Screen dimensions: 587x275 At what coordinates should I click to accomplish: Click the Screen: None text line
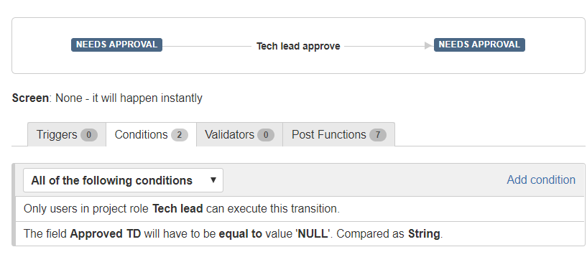(x=107, y=98)
